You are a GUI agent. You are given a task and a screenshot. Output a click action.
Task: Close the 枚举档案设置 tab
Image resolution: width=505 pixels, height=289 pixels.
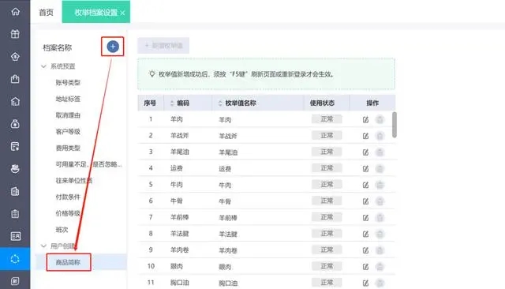click(123, 13)
